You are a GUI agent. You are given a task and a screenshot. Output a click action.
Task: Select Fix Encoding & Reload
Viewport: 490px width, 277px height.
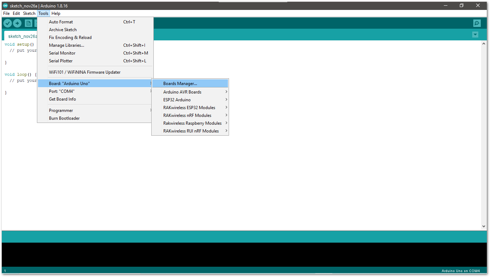point(95,38)
